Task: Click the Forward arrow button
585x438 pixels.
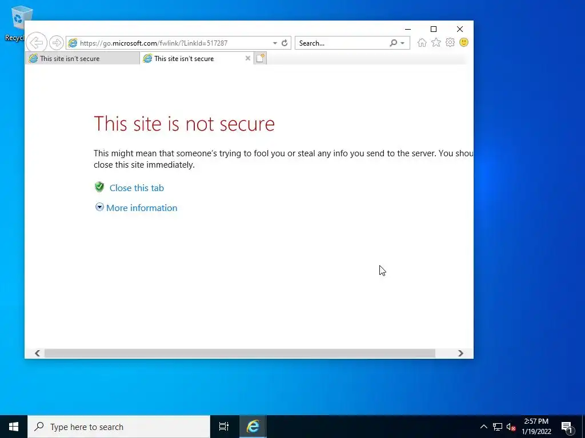Action: 57,43
